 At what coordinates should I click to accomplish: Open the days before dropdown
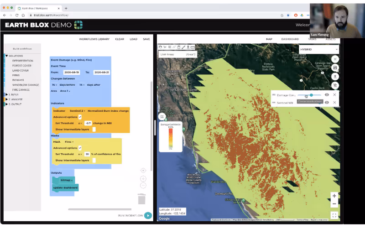[54, 85]
